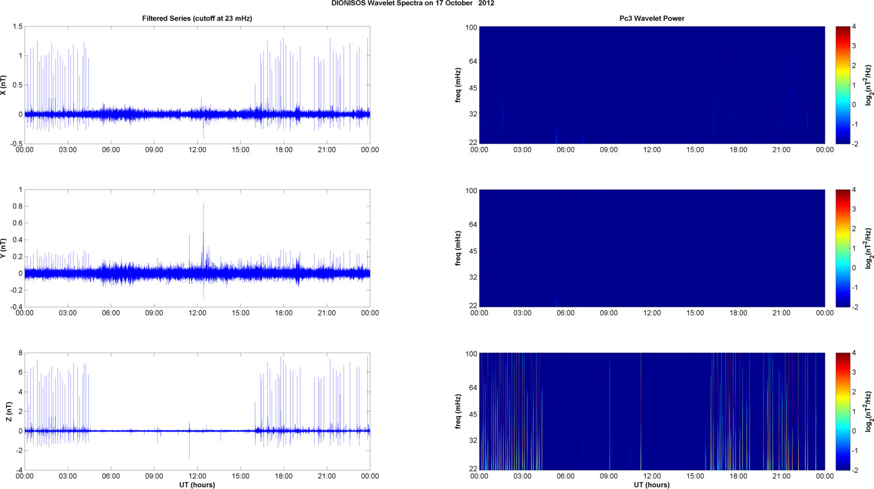Viewport: 874px width, 489px height.
Task: Click UT (hours) label under bottom wavelet spectrum
Action: pos(652,484)
